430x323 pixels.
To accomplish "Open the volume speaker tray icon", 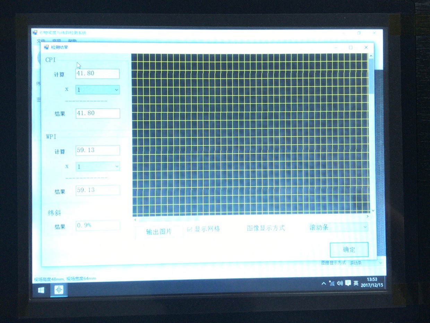I will tap(340, 283).
